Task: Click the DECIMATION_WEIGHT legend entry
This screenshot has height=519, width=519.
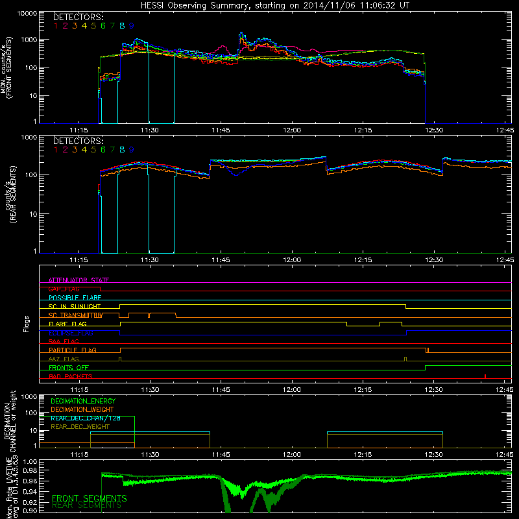Action: tap(82, 409)
